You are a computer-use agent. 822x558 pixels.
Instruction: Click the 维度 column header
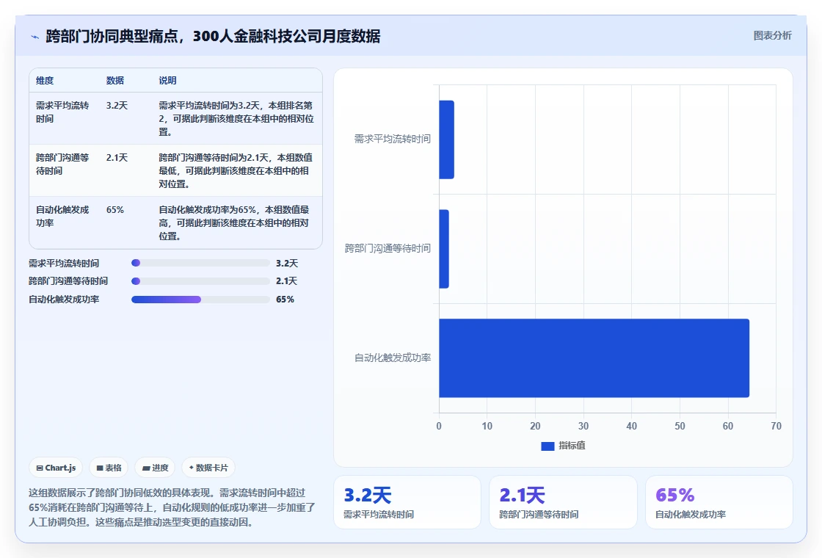coord(45,80)
